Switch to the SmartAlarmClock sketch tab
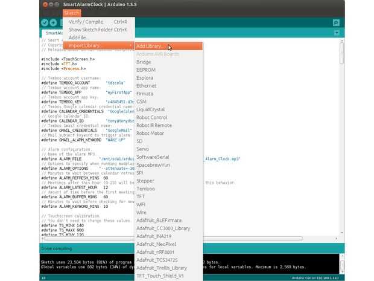The height and width of the screenshot is (281, 374). tap(53, 33)
